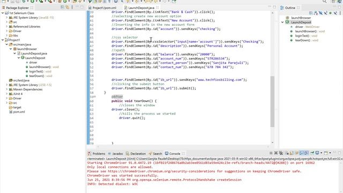Expand the JUnit 4 library node
Screen dimensions: 343x193
coord(6,94)
